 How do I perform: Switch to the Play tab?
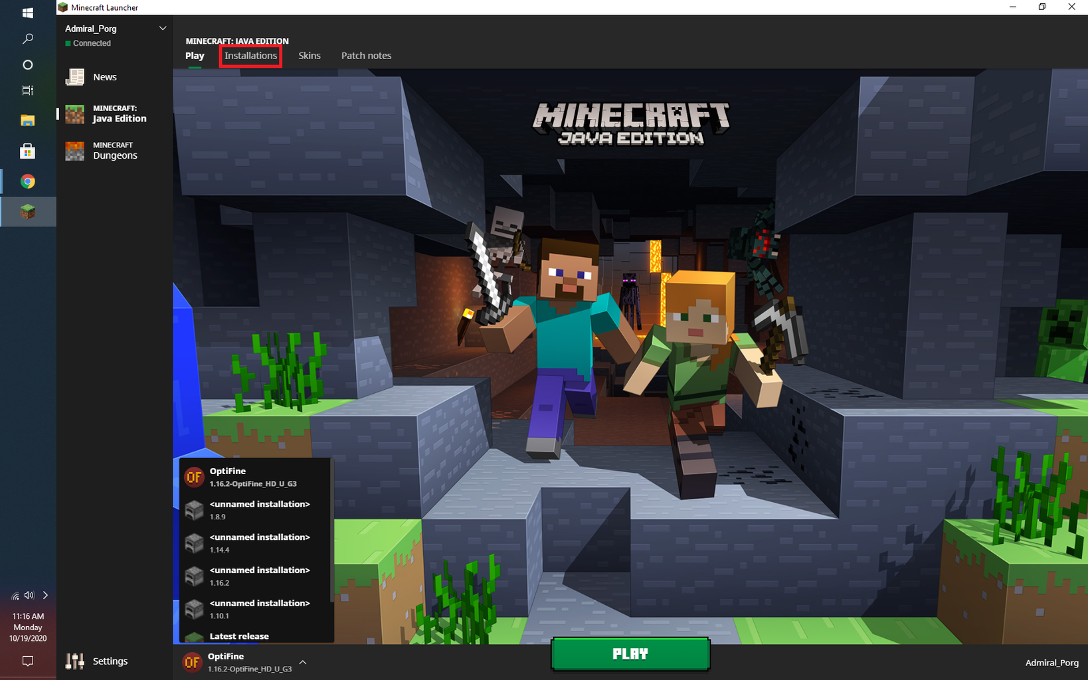tap(194, 56)
